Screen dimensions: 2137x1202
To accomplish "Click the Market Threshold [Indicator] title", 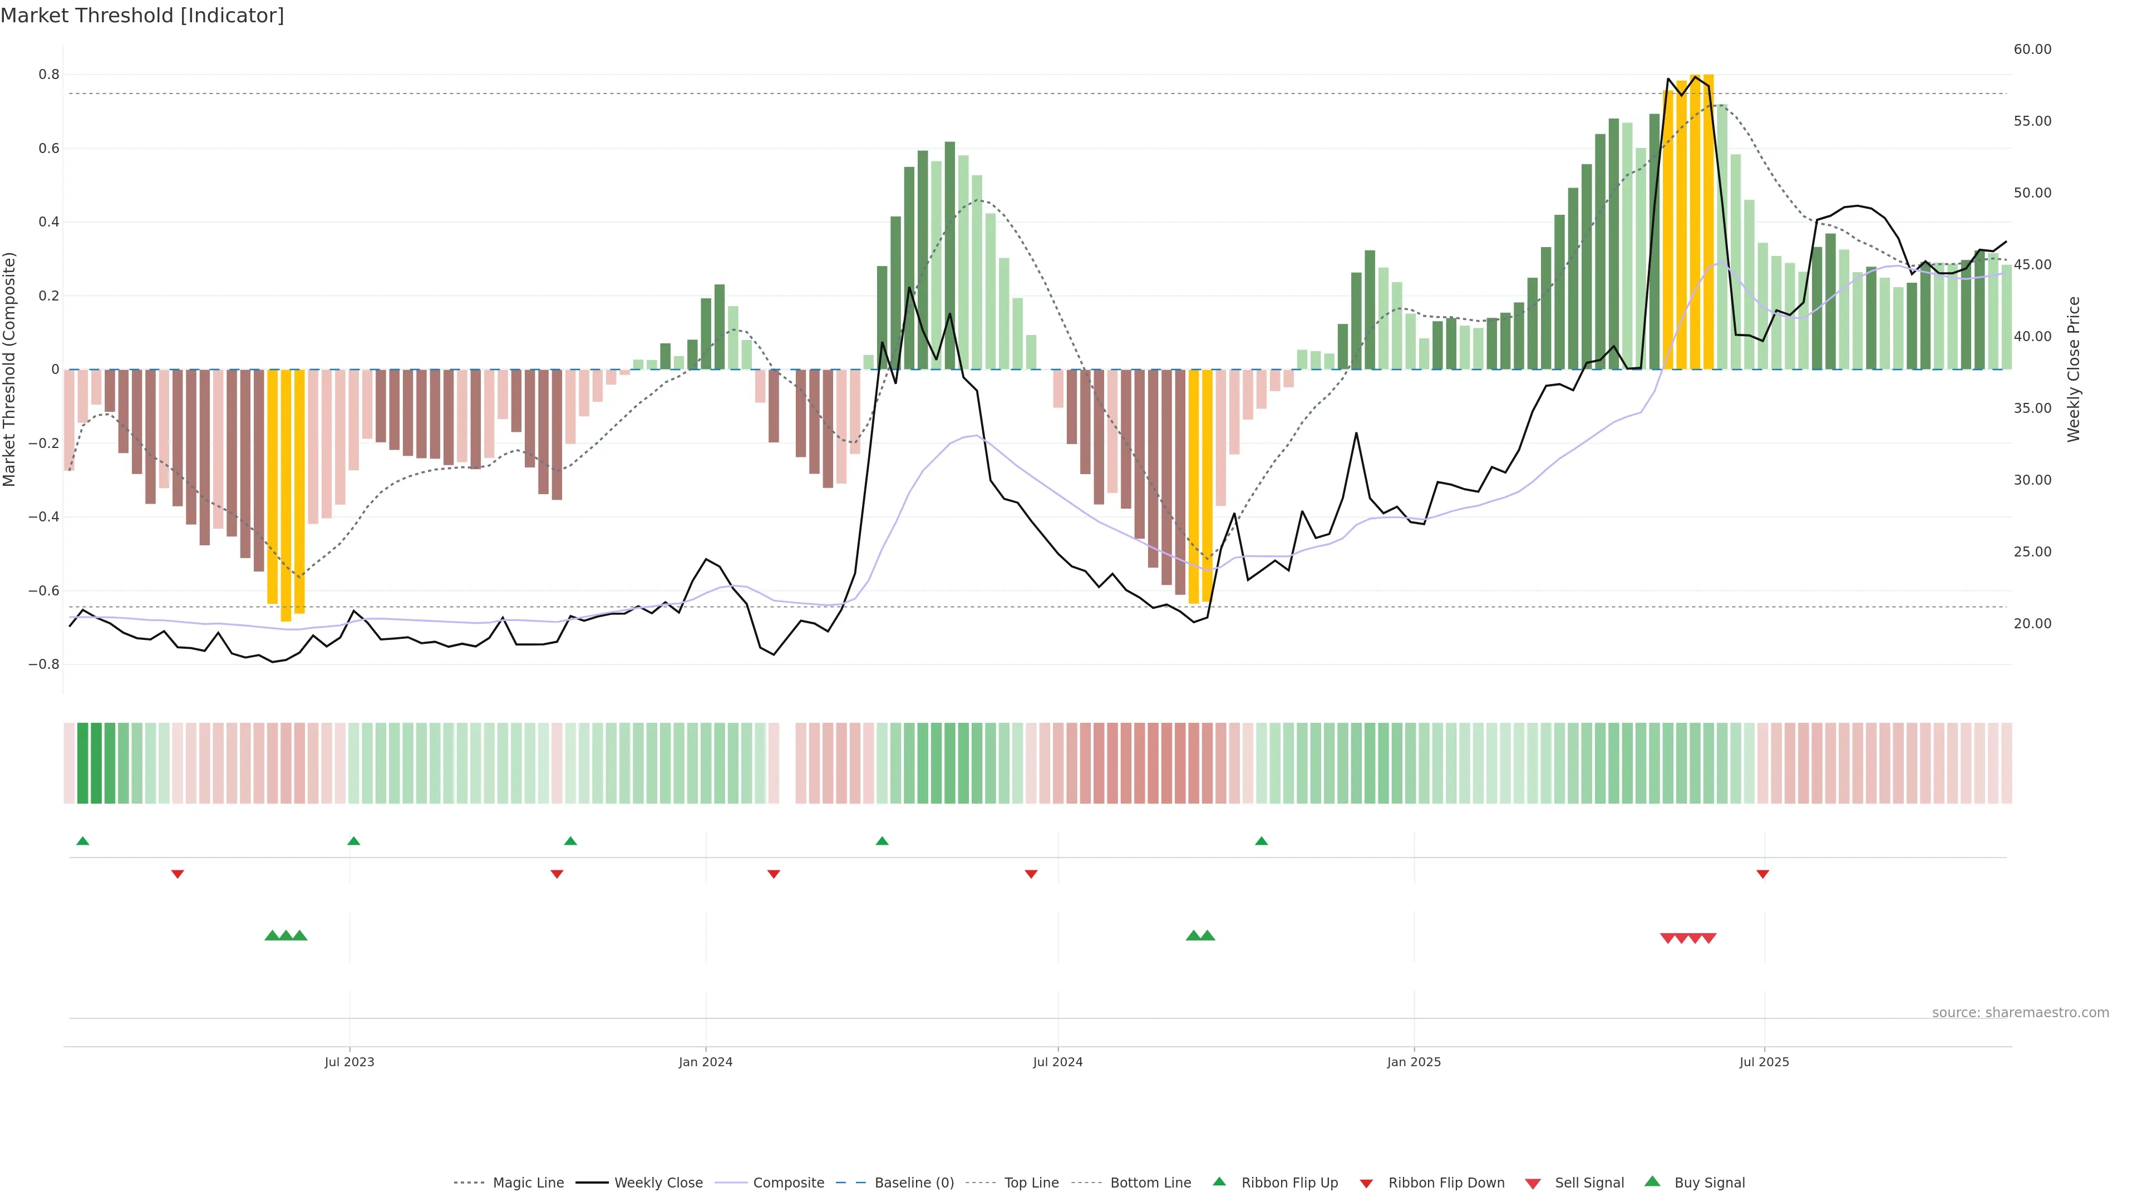I will coord(142,16).
